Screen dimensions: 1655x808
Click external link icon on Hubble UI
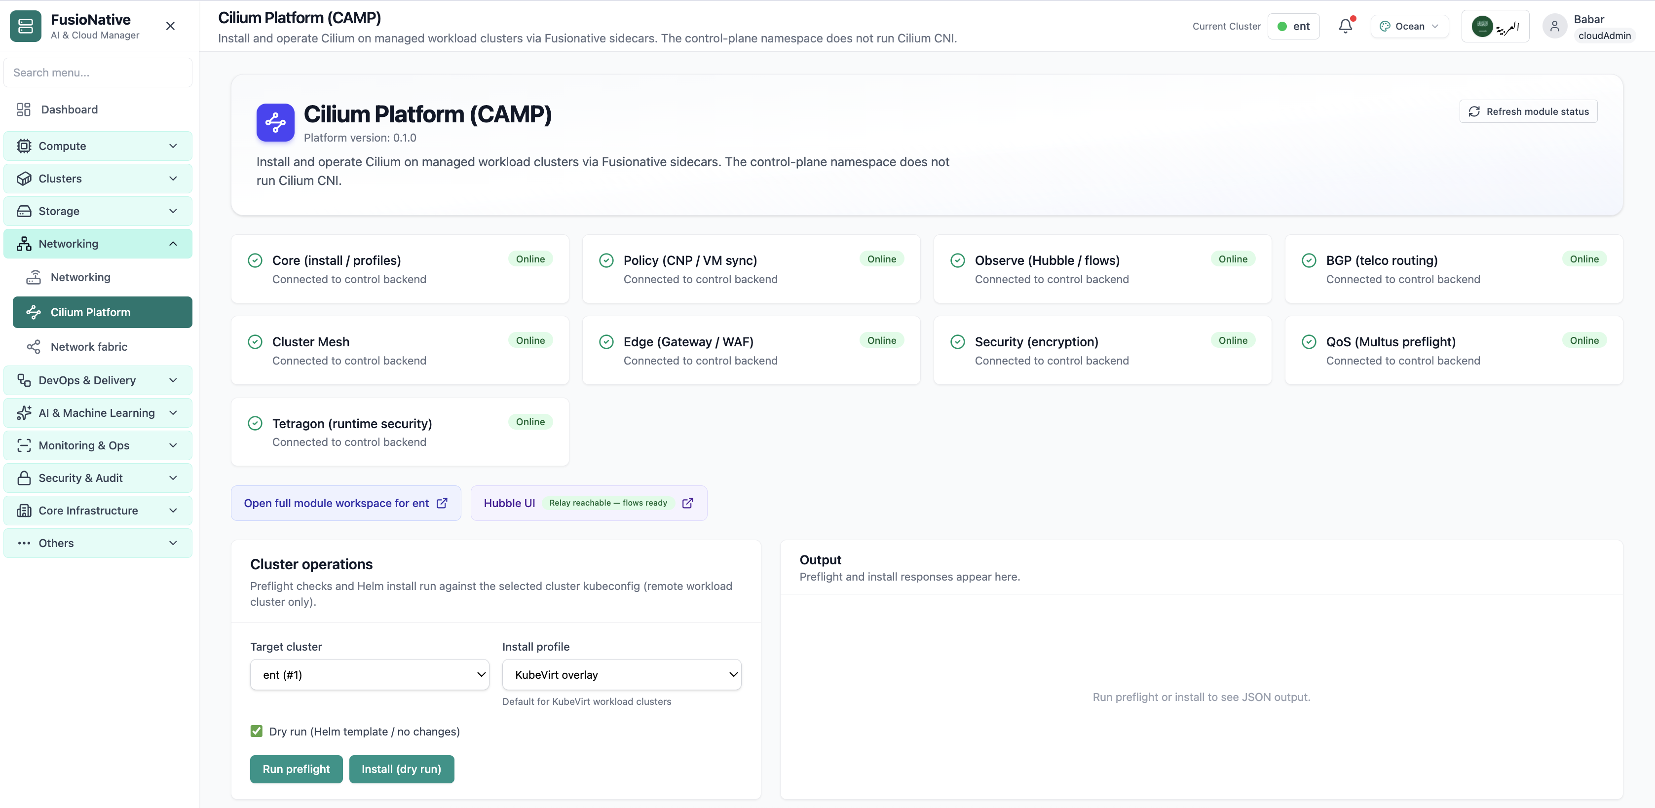pyautogui.click(x=687, y=503)
